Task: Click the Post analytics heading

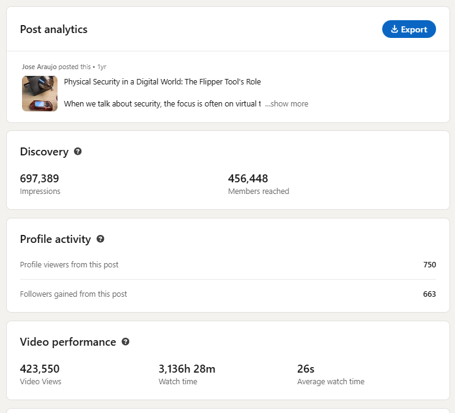Action: point(54,29)
